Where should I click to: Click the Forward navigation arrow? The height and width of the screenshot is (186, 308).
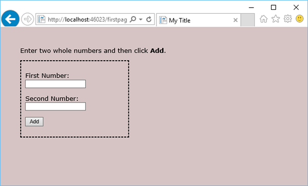tap(28, 19)
